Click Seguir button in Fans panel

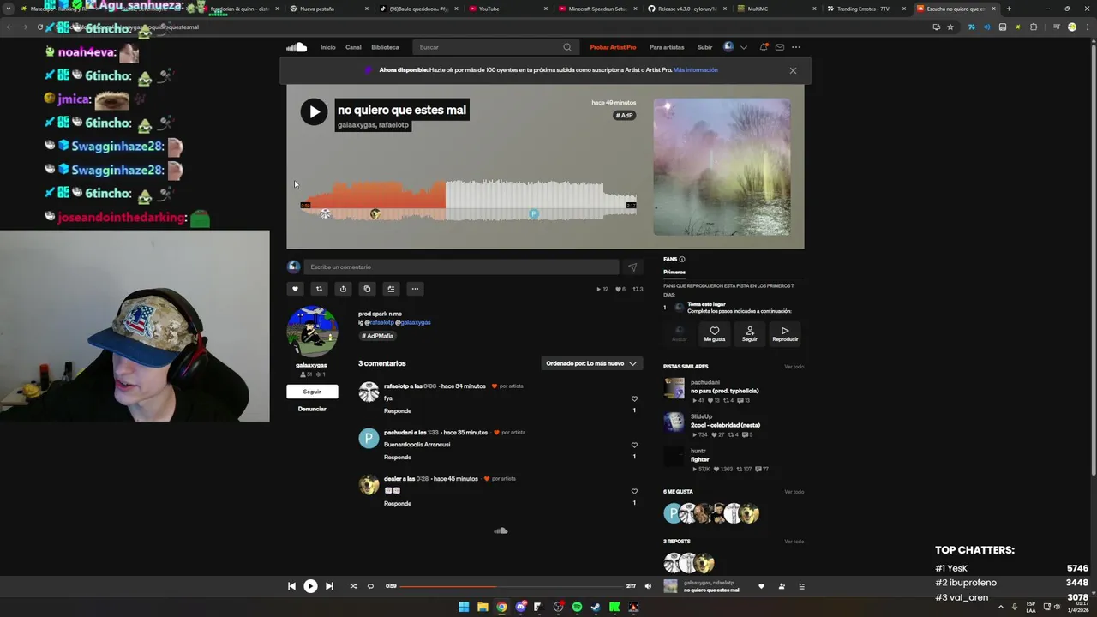tap(750, 333)
